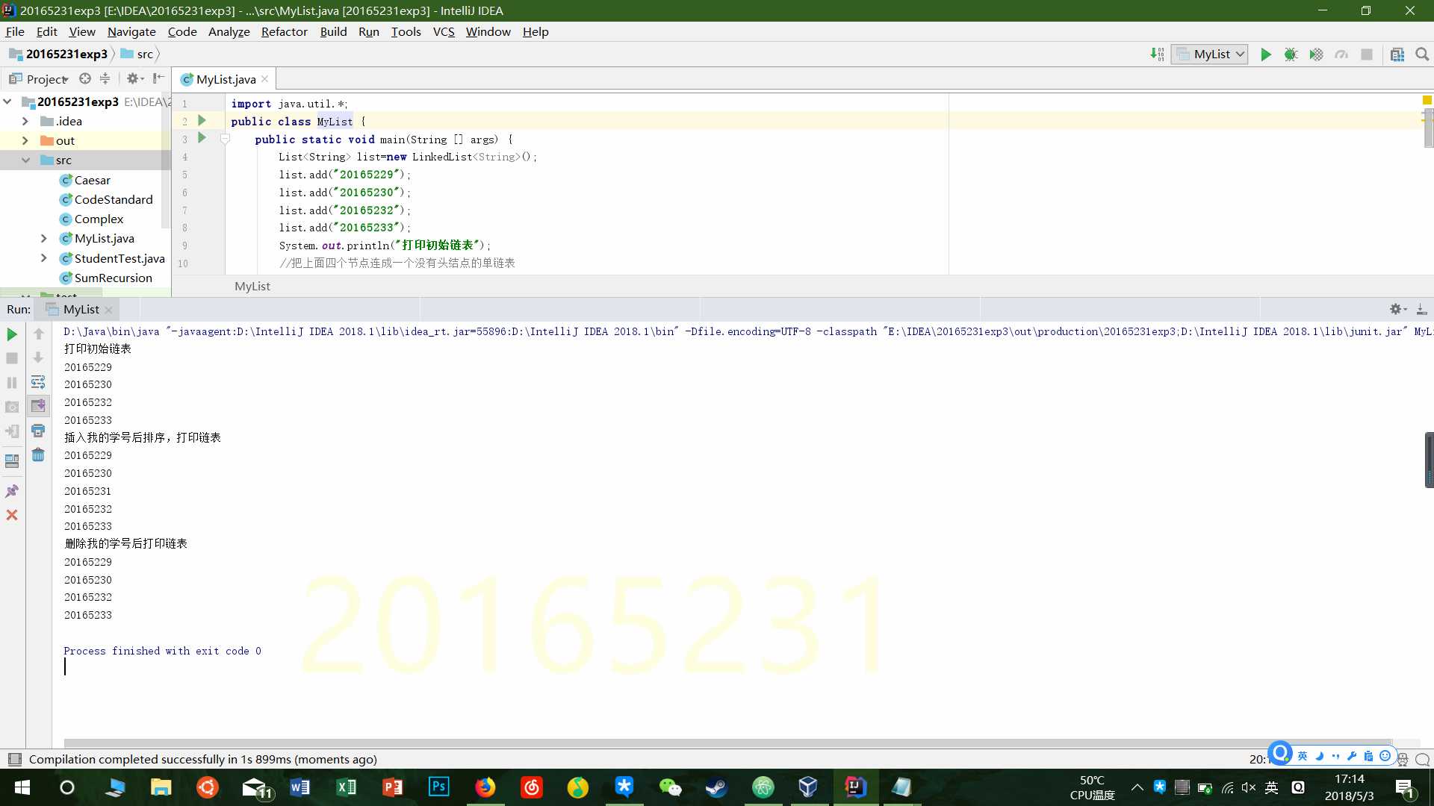The image size is (1434, 806).
Task: Click the Up the Stack Trace arrow
Action: (38, 334)
